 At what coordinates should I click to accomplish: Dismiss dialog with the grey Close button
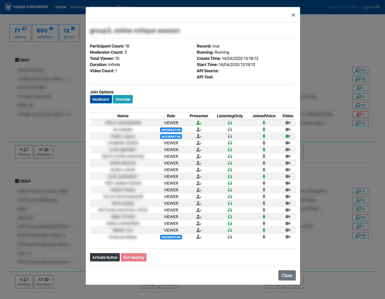click(287, 275)
